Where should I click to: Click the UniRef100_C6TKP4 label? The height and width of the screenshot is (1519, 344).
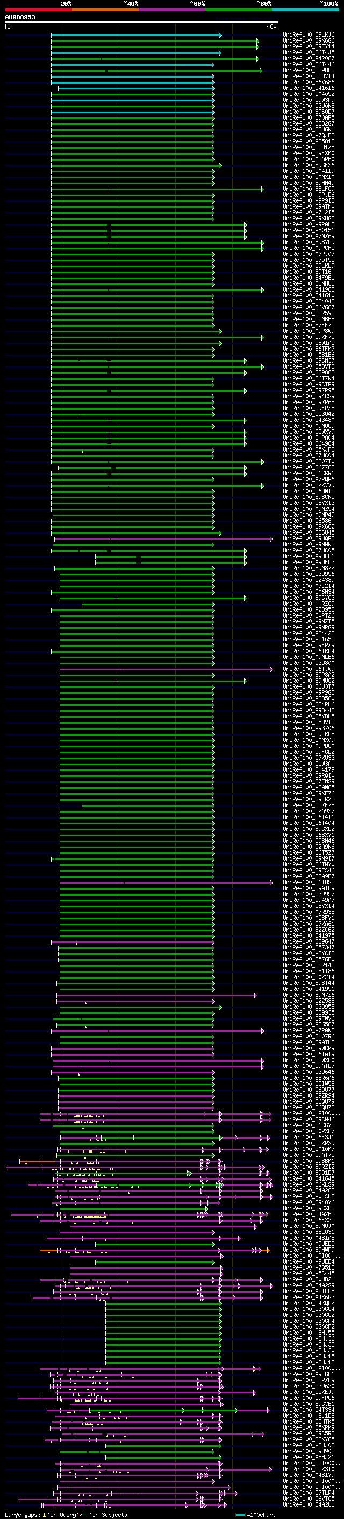pos(309,651)
